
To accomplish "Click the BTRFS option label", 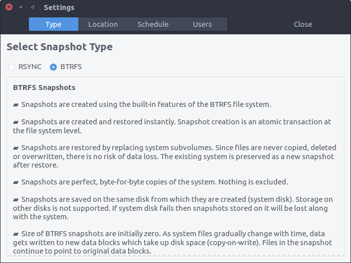I will (x=71, y=67).
